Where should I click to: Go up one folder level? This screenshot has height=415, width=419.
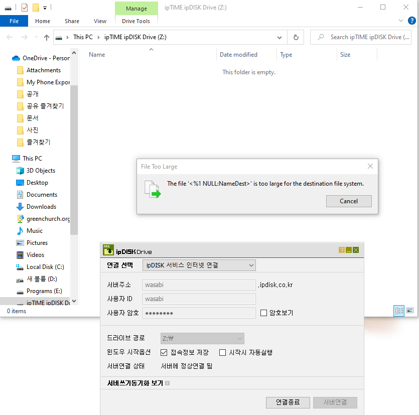47,37
